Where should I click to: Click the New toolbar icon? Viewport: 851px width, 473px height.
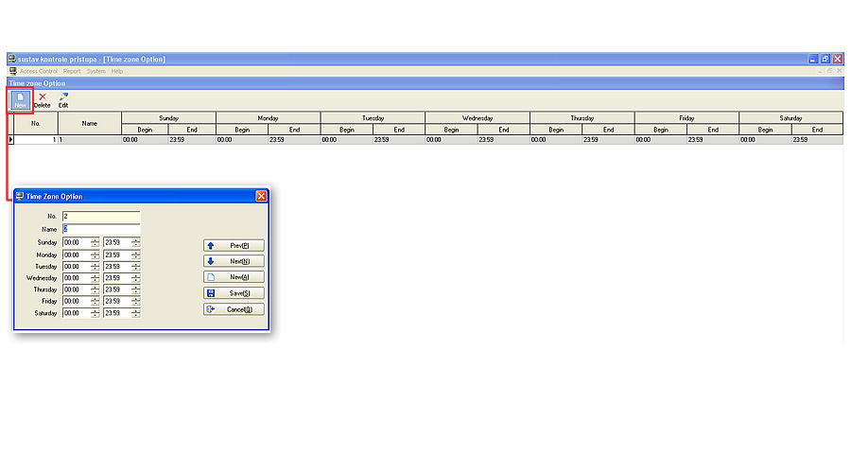pos(21,99)
